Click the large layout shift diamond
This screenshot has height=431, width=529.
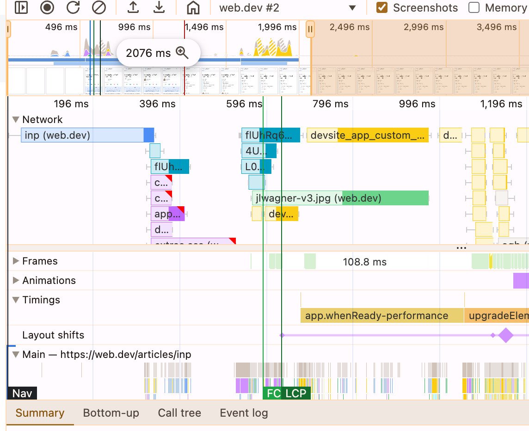506,335
